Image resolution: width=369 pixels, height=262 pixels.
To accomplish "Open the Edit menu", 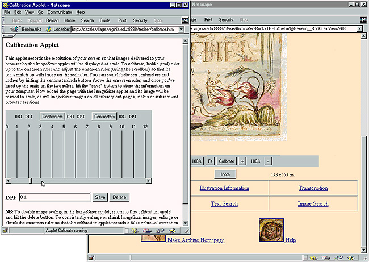I will click(18, 12).
